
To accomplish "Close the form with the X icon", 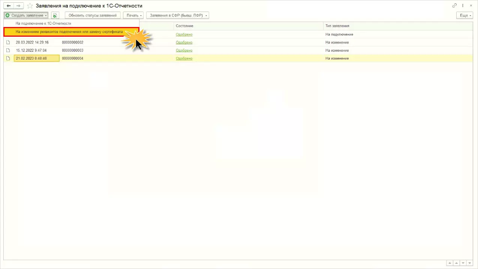I will click(x=471, y=6).
